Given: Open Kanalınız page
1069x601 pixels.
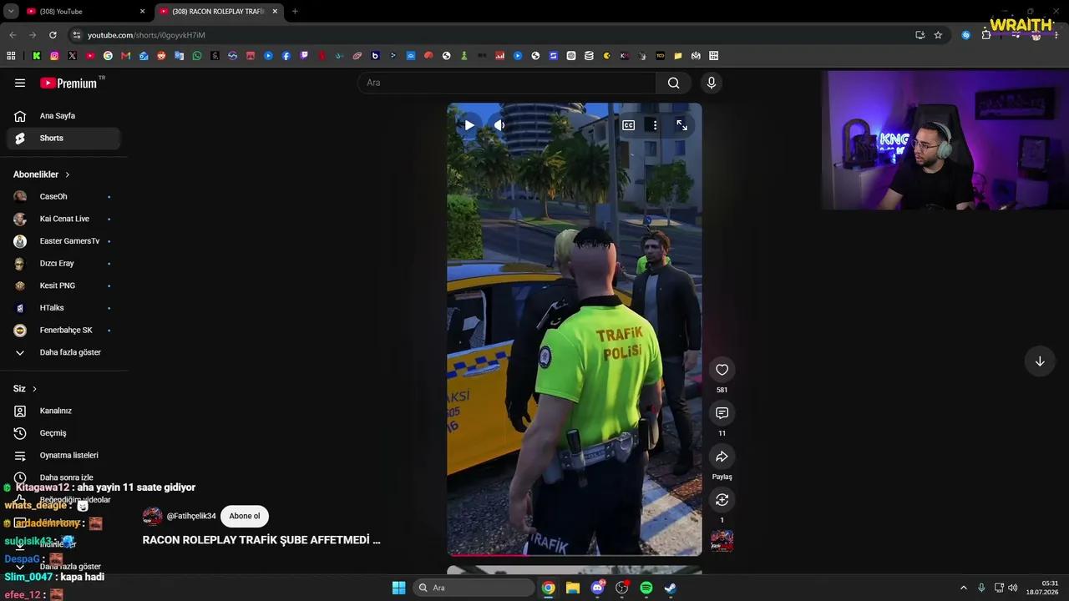Looking at the screenshot, I should (63, 411).
